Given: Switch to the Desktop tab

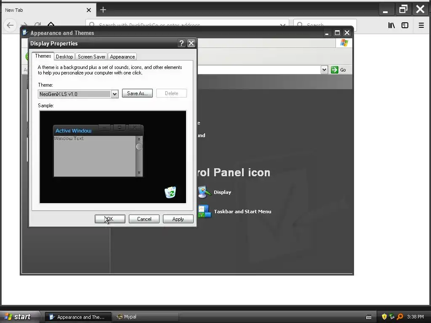Looking at the screenshot, I should tap(64, 57).
